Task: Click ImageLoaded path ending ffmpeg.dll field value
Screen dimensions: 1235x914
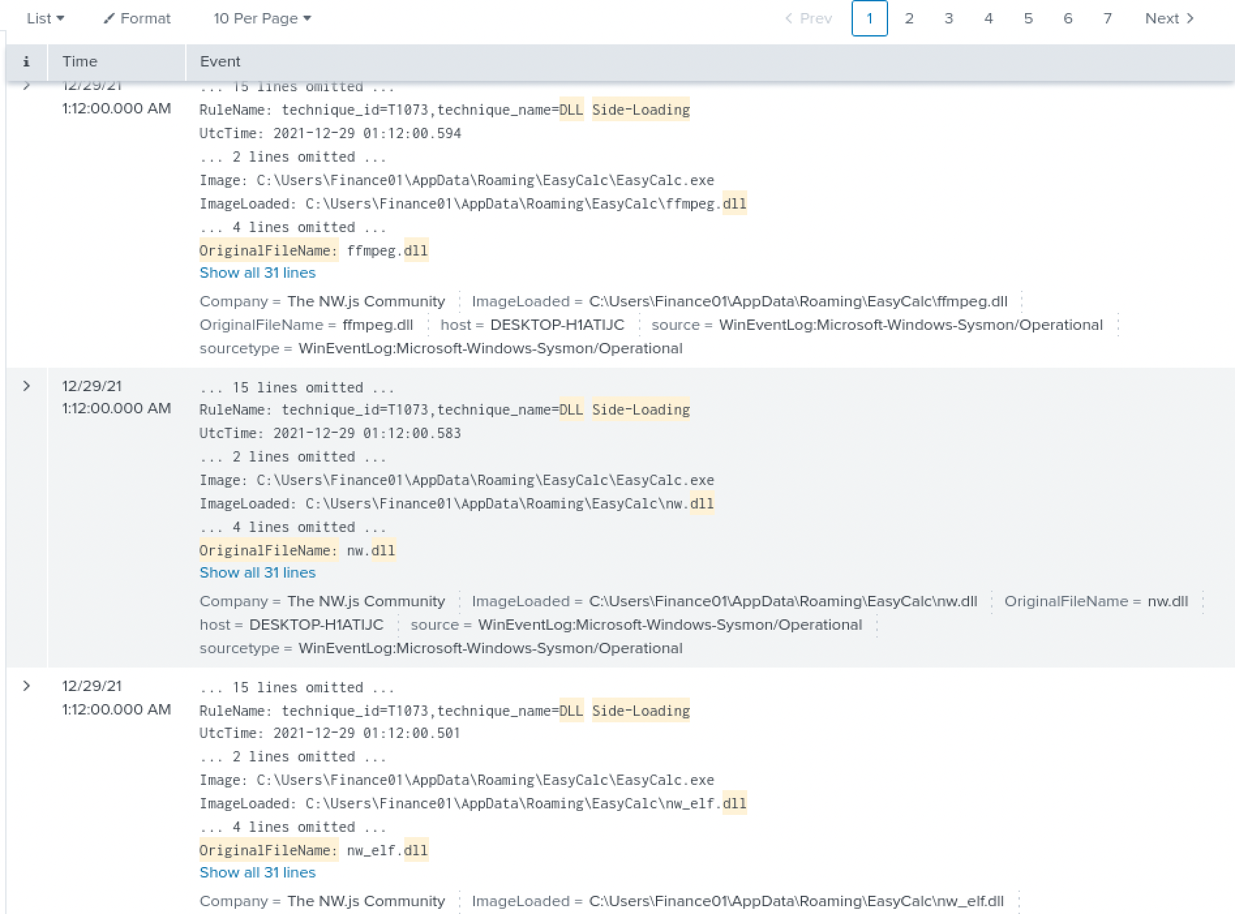Action: coord(798,301)
